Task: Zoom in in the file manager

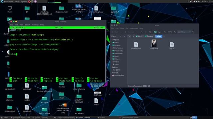Action: click(175, 32)
